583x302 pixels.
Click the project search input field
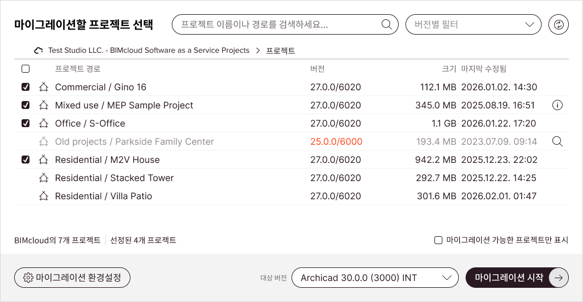(285, 24)
